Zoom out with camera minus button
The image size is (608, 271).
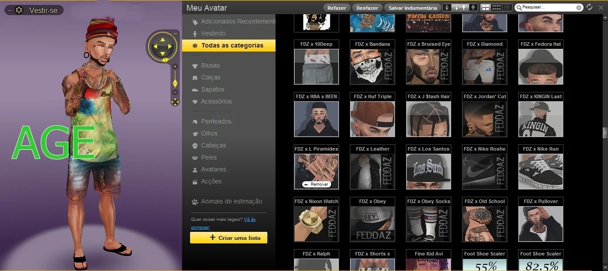(x=175, y=92)
